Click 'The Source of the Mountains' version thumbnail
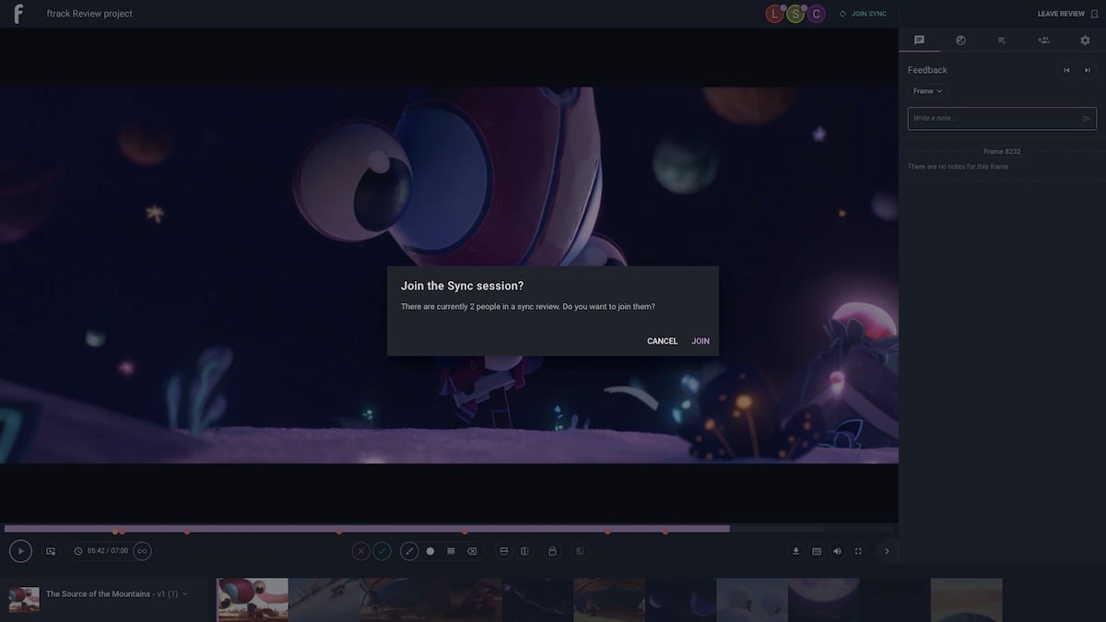 click(24, 599)
